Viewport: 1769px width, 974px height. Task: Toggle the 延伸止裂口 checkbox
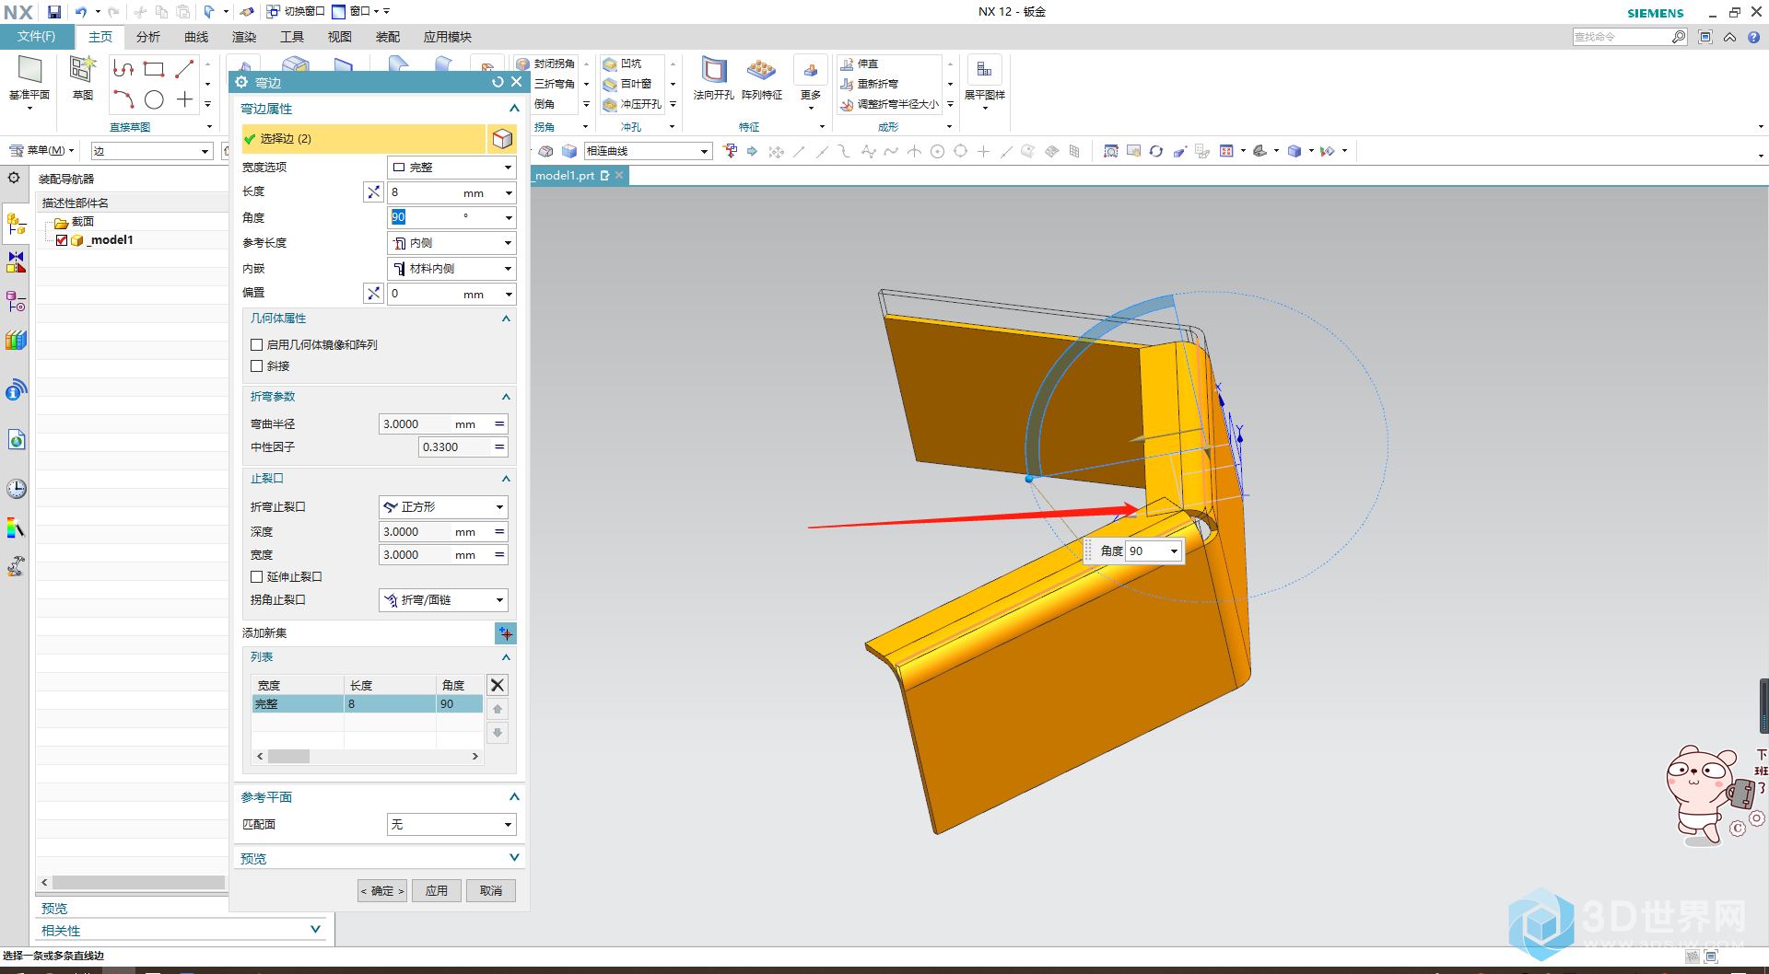click(x=257, y=577)
